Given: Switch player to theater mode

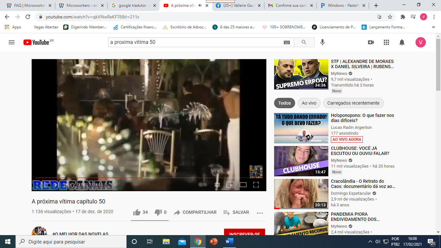Looking at the screenshot, I should pos(243,185).
